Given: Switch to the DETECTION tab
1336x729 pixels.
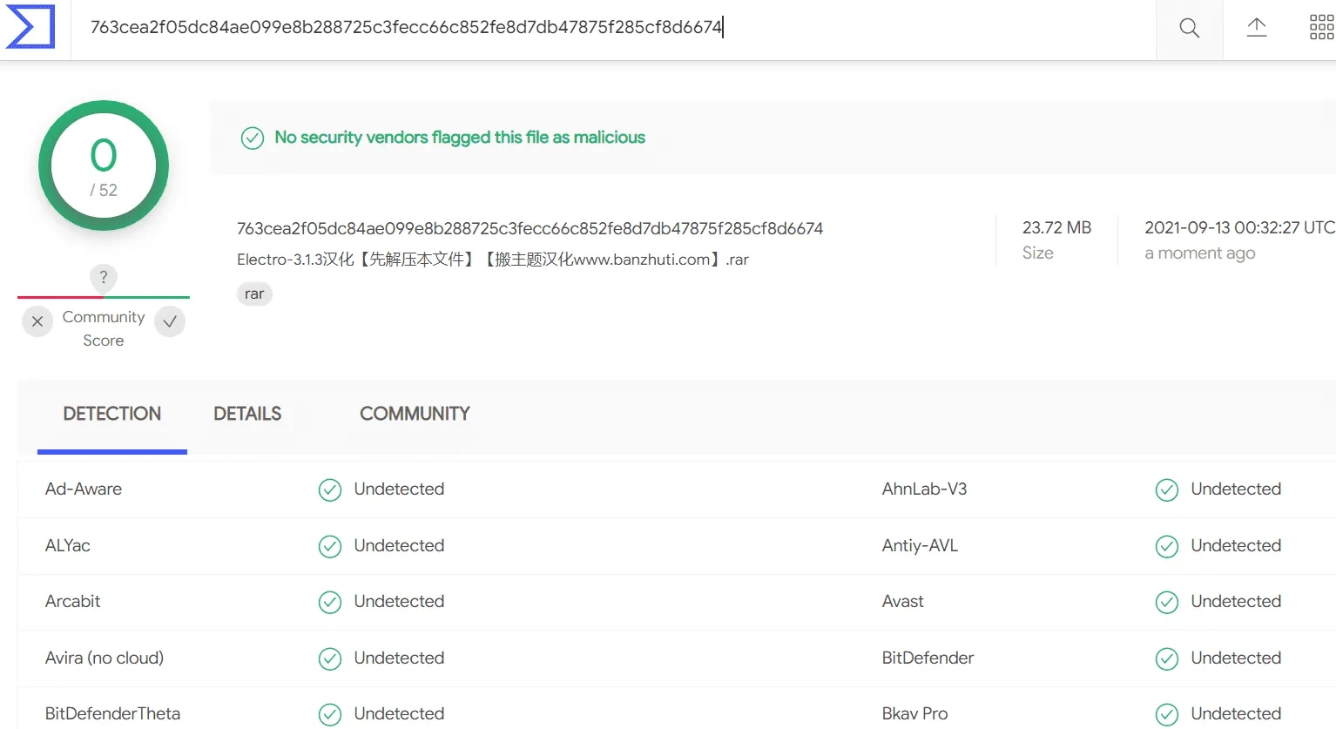Looking at the screenshot, I should [112, 414].
